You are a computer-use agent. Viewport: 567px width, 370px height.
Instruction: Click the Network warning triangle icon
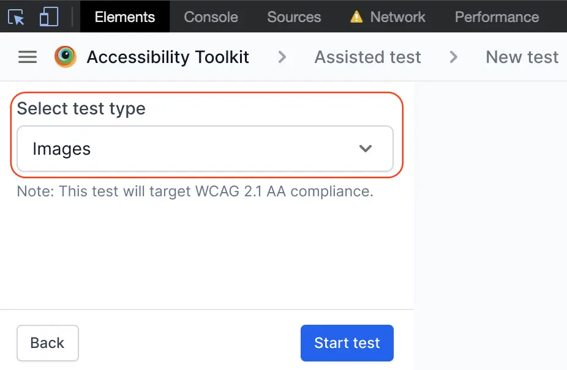(x=356, y=17)
